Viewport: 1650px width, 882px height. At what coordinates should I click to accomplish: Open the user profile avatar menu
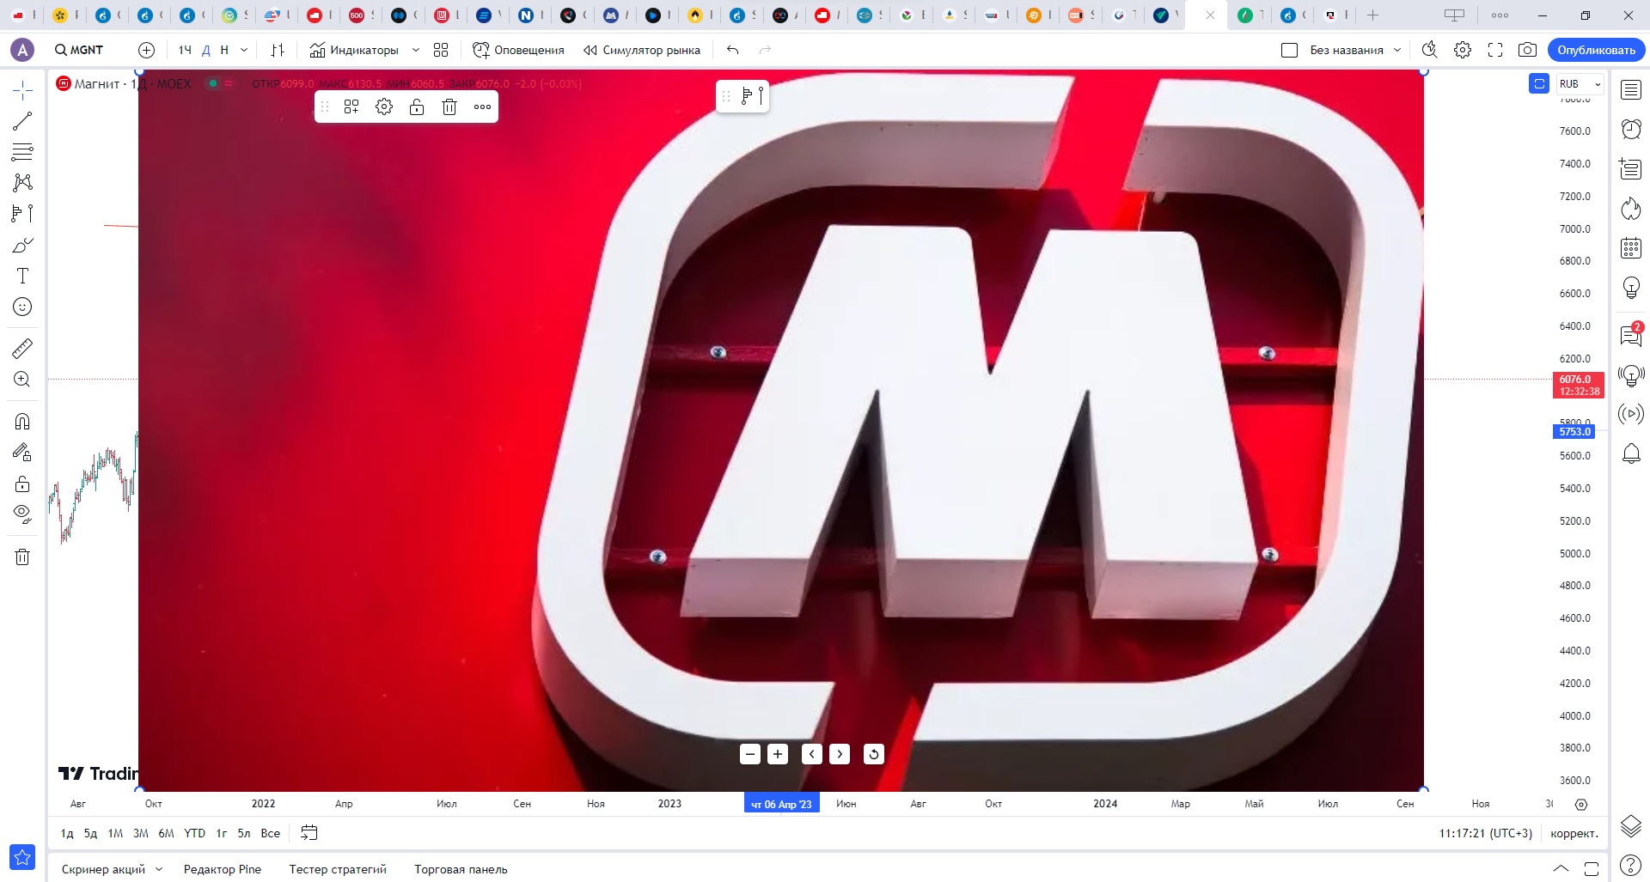tap(23, 50)
